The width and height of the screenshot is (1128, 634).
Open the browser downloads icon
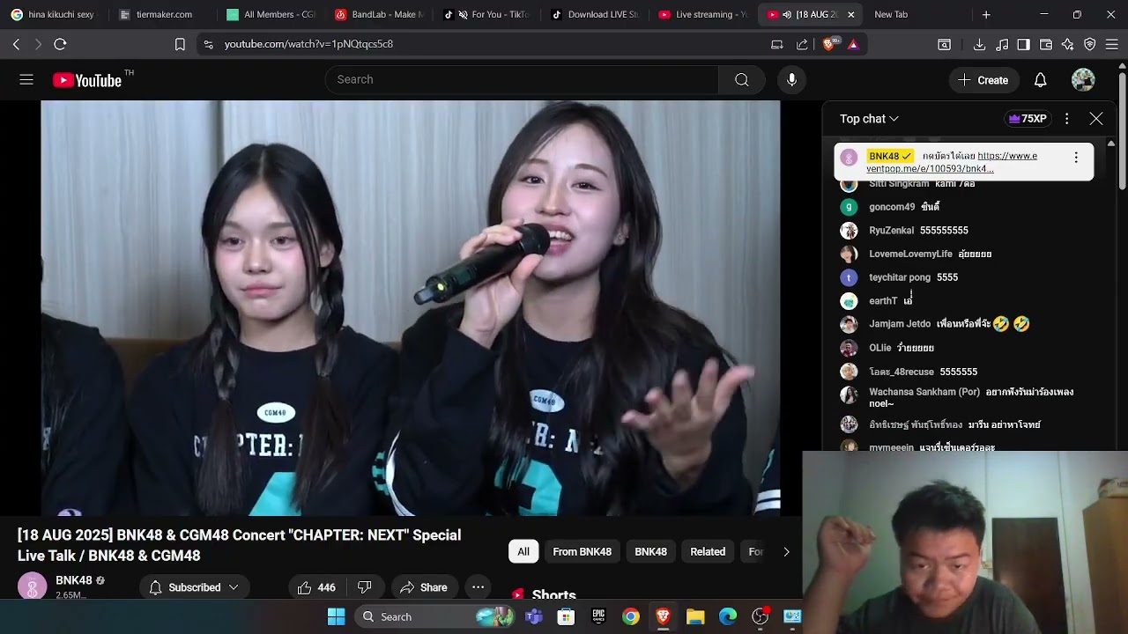tap(979, 44)
